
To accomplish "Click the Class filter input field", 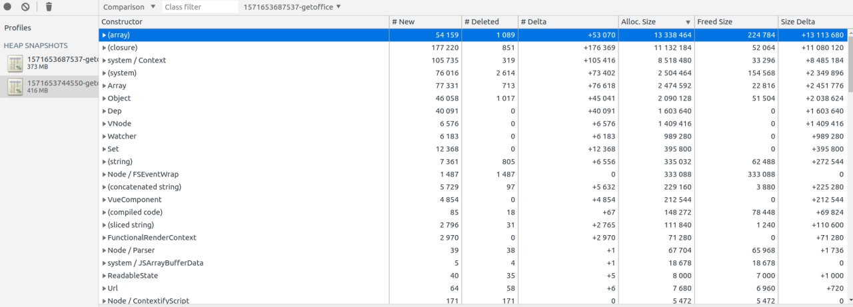I will pyautogui.click(x=200, y=7).
